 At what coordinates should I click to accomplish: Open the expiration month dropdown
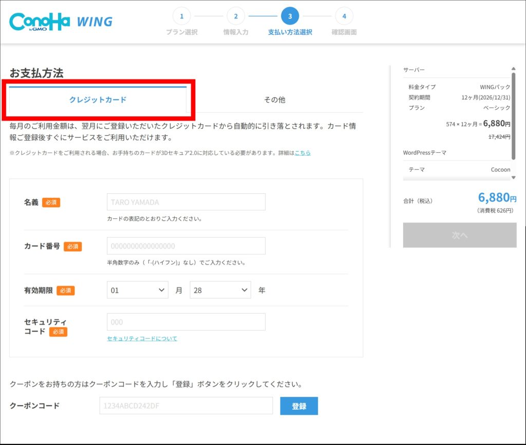(x=138, y=290)
